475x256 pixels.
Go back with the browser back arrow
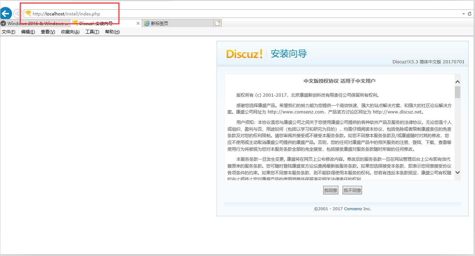click(6, 14)
